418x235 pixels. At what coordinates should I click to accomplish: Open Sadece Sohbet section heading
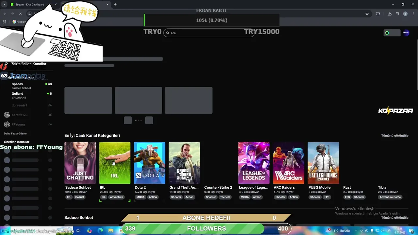(x=79, y=218)
